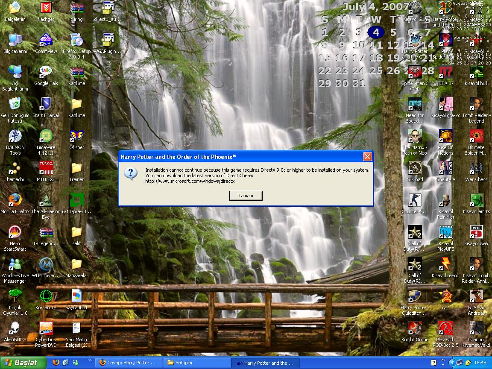Activate Harry Potter and the taskbar item
Screen dimensions: 492x369
coord(266,363)
